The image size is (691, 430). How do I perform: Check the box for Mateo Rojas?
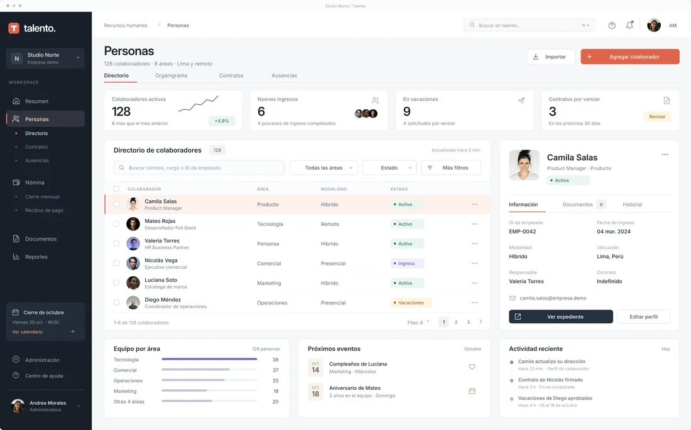click(116, 224)
